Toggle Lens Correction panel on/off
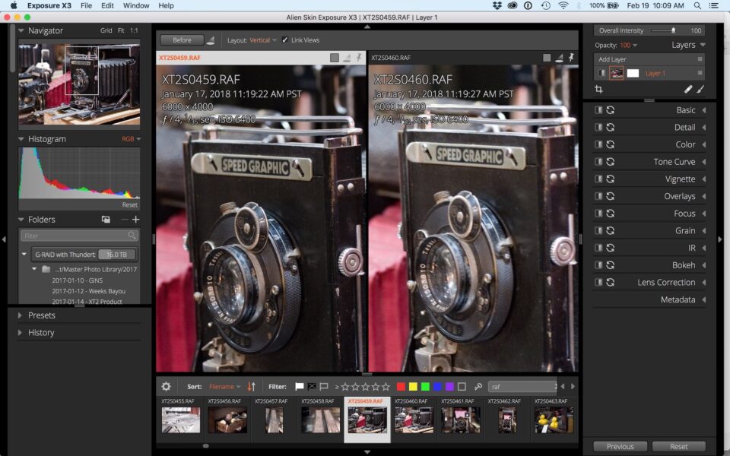 point(598,282)
